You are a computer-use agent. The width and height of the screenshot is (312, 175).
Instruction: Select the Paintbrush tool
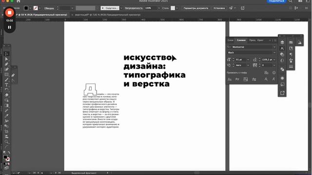click(6, 80)
